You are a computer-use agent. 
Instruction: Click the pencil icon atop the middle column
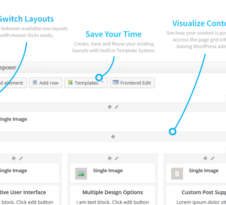point(117,158)
